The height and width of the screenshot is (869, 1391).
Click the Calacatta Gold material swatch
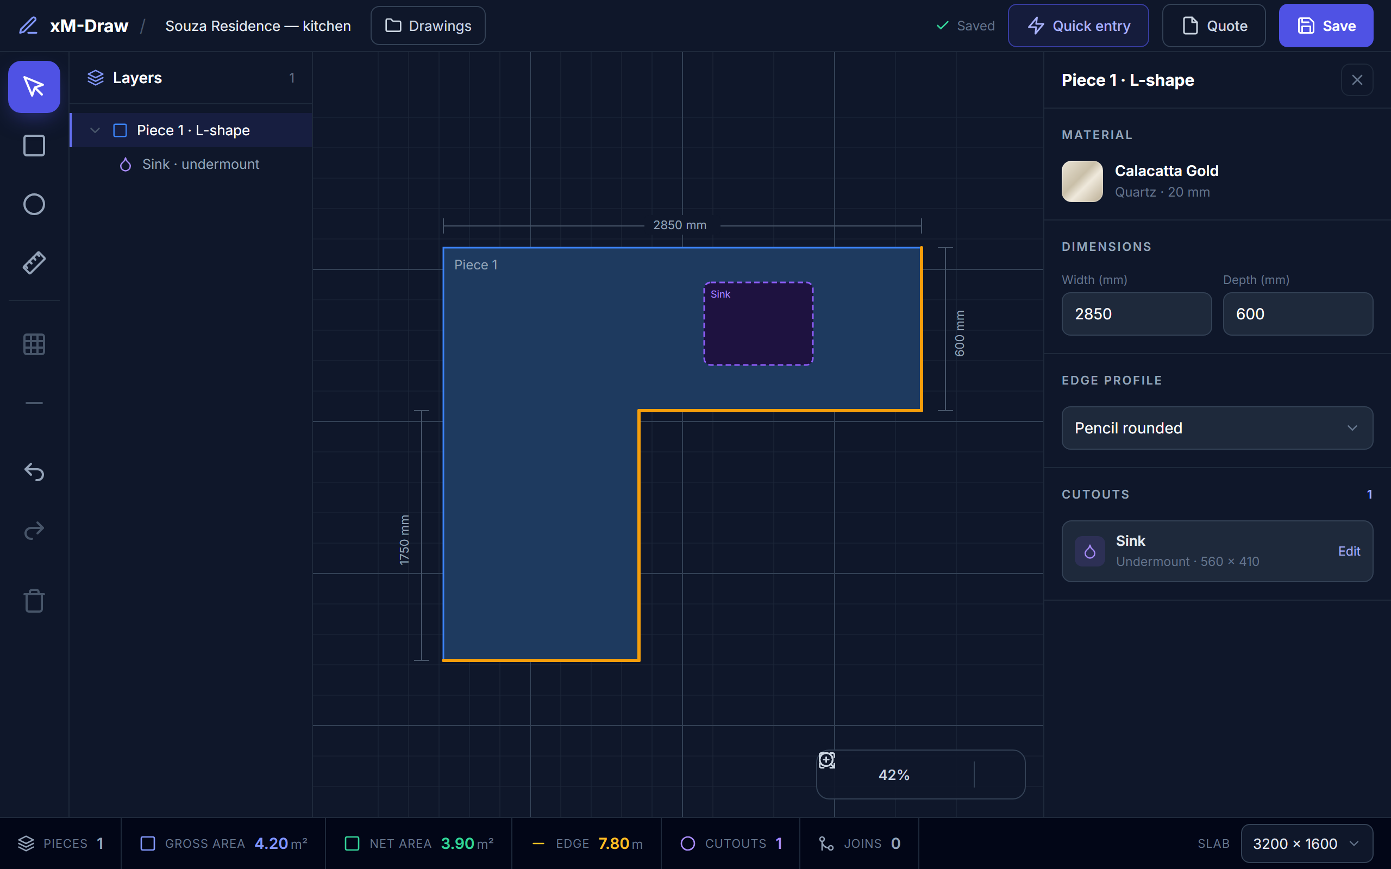pyautogui.click(x=1082, y=181)
